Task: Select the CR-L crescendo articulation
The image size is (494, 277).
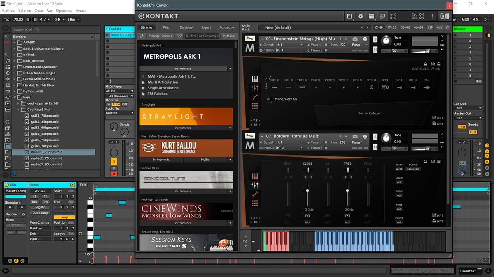Action: coord(399,84)
